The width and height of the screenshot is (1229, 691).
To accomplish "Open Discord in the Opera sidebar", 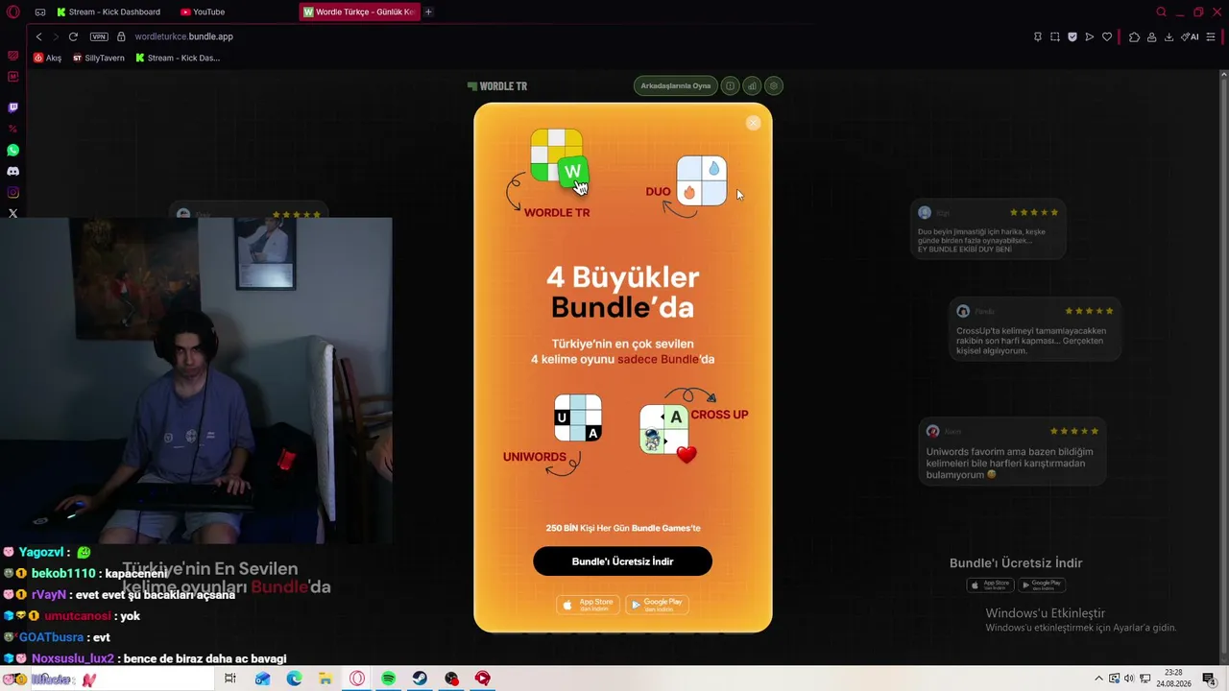I will coord(12,171).
